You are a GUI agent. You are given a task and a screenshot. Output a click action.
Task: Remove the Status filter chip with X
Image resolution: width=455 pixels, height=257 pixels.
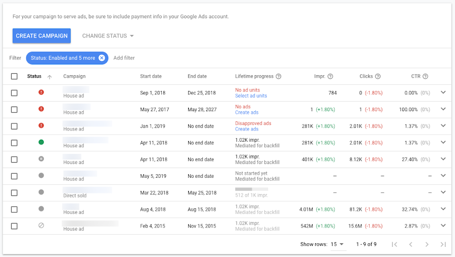[102, 58]
